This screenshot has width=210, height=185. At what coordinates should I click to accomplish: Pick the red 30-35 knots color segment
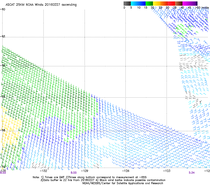(x=171, y=3)
